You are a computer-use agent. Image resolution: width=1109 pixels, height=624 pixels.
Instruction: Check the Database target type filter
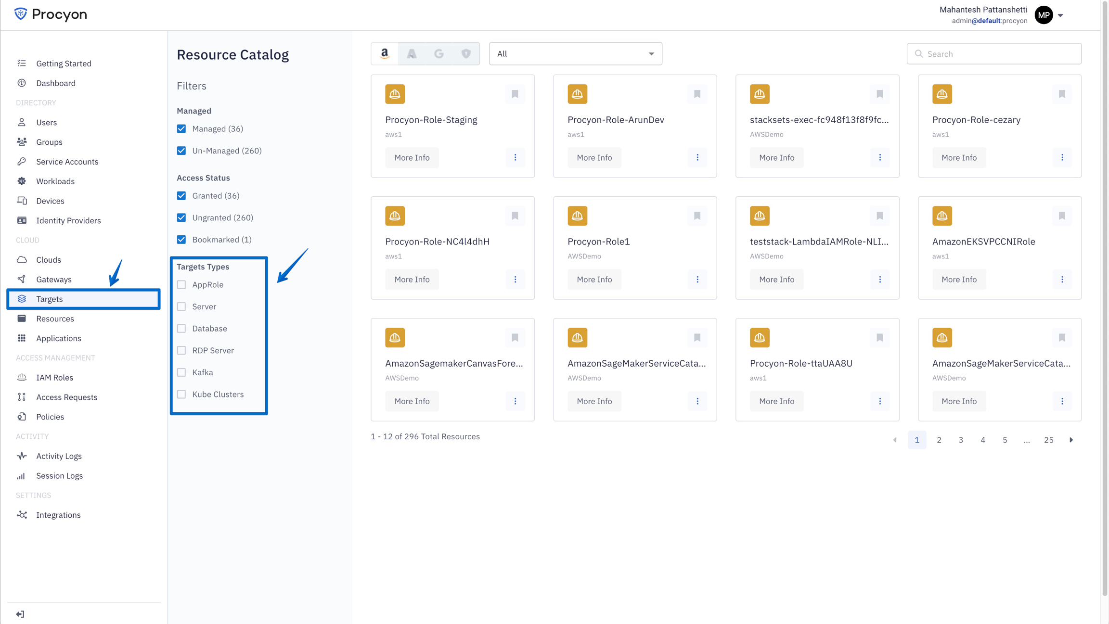point(181,328)
